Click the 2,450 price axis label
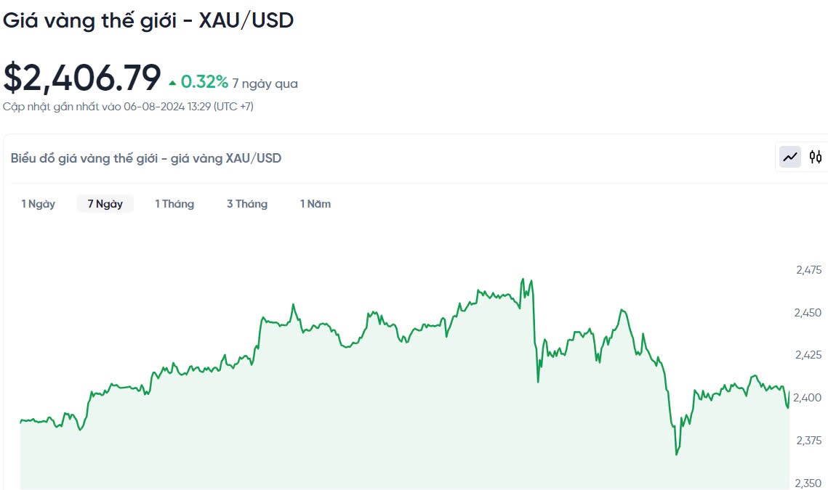Viewport: 828px width, 490px height. (808, 313)
